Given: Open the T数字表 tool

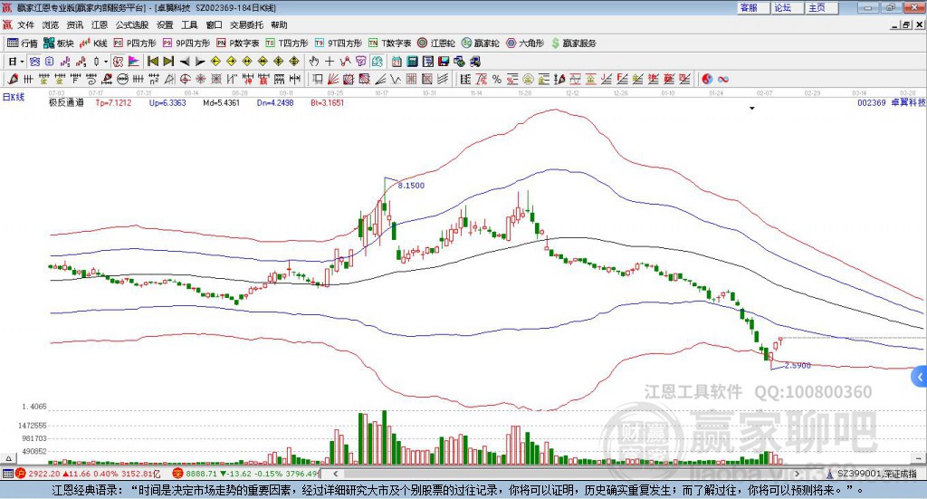Looking at the screenshot, I should [x=389, y=43].
